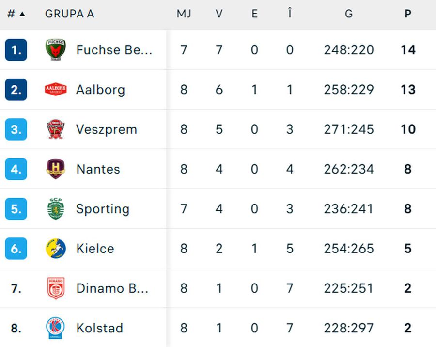436x347 pixels.
Task: Click the Fuchse Berlin club crest
Action: (55, 49)
